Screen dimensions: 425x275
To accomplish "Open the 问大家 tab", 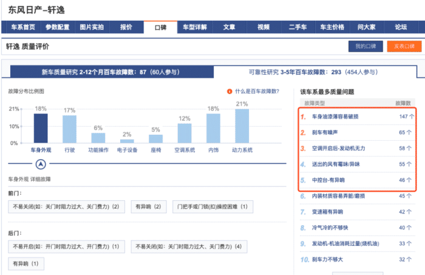I will pos(367,27).
